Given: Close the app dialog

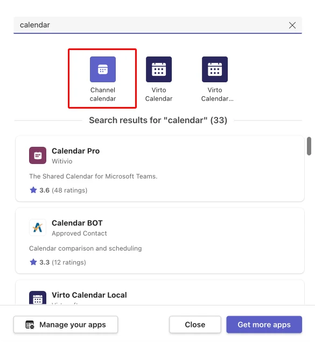Looking at the screenshot, I should [x=195, y=325].
